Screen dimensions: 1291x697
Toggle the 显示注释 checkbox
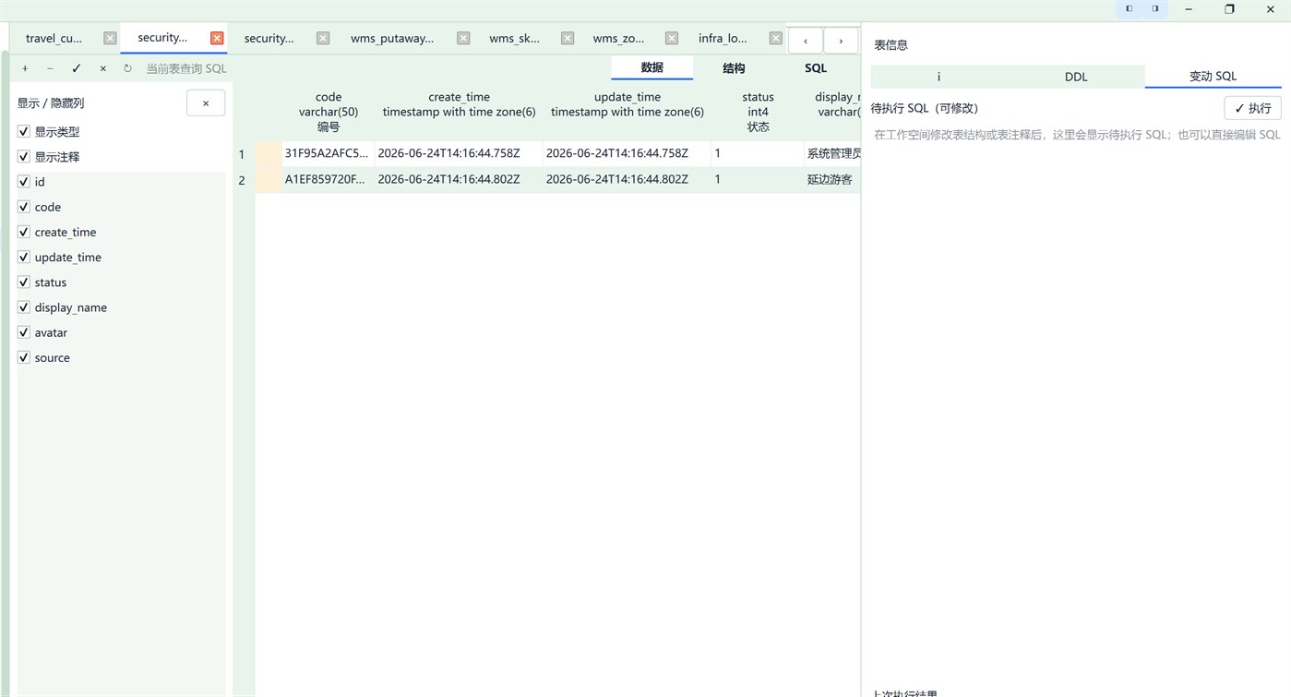pyautogui.click(x=24, y=156)
